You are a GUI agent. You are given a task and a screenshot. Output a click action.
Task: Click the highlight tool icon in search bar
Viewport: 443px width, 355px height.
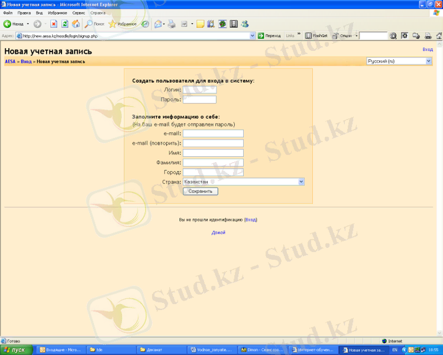[x=405, y=35]
